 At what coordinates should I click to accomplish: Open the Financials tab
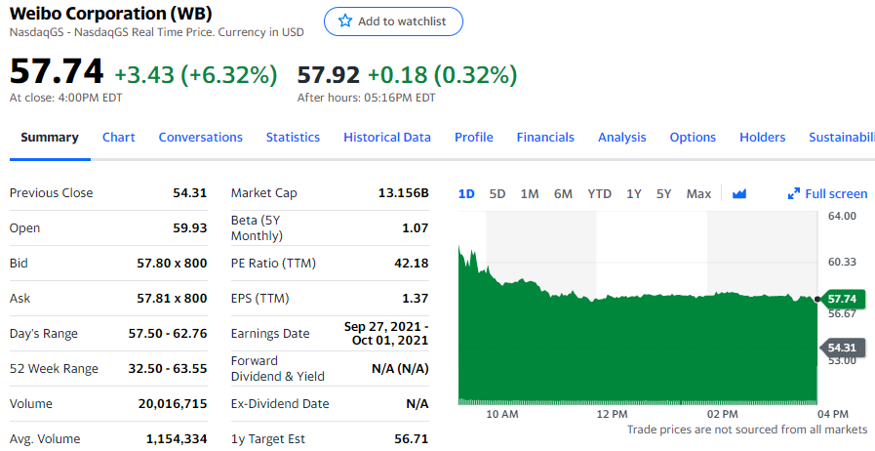pyautogui.click(x=545, y=138)
